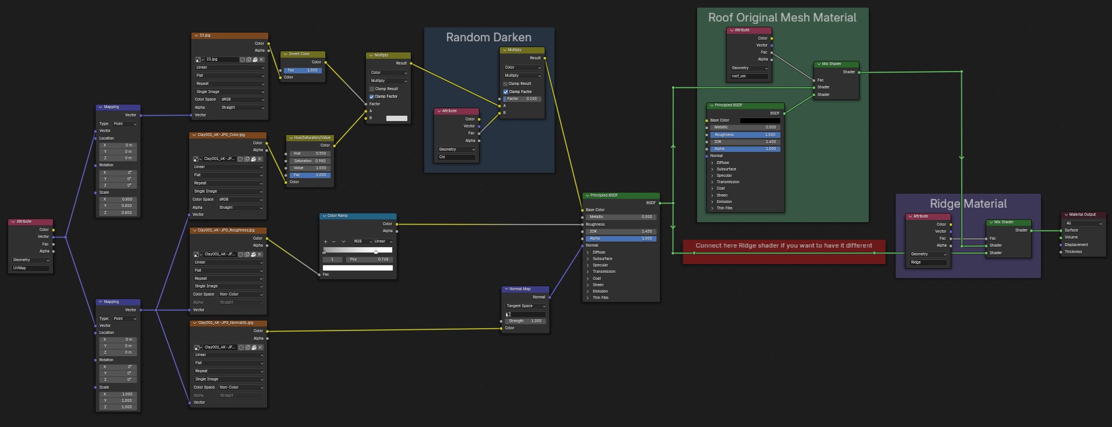Unlink image on Clay001 Roughness node
This screenshot has height=427, width=1112.
pos(260,254)
